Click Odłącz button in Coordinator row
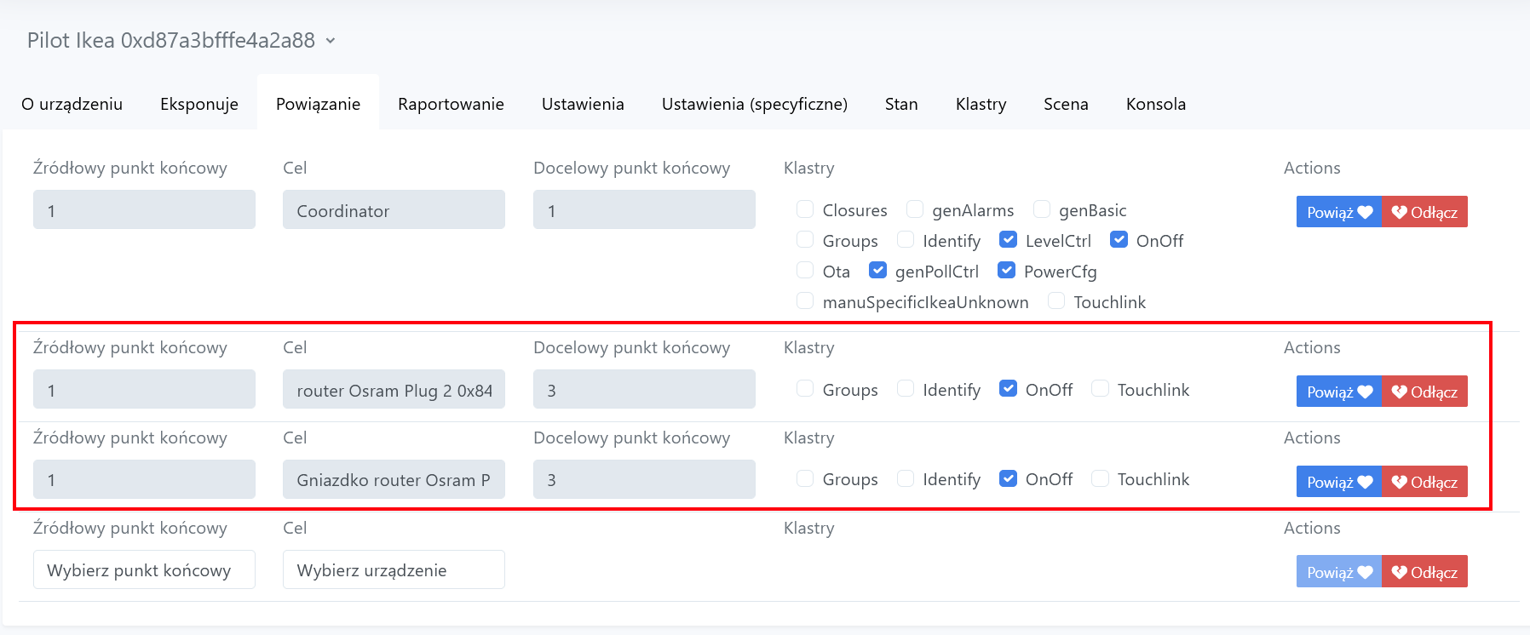Screen dimensions: 1530x635 (1424, 212)
